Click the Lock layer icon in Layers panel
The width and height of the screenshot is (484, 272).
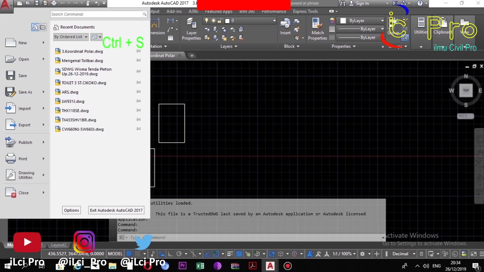coord(233,29)
